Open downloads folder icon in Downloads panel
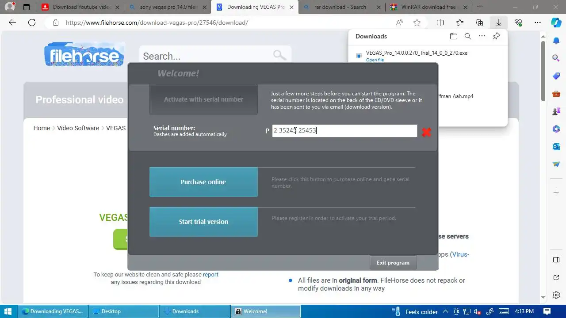Viewport: 566px width, 318px height. coord(453,36)
